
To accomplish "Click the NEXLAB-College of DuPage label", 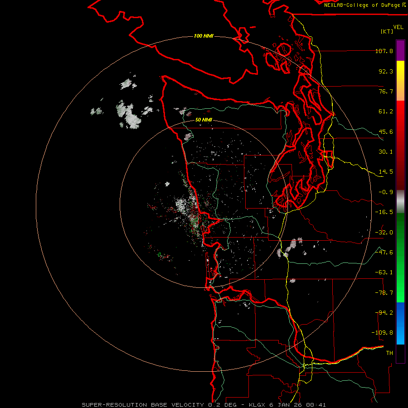I will (362, 5).
